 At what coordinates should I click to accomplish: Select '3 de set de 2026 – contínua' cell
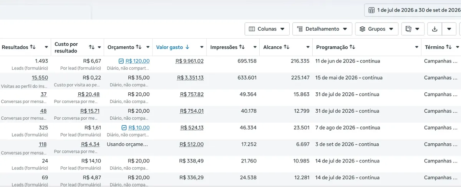coord(347,144)
